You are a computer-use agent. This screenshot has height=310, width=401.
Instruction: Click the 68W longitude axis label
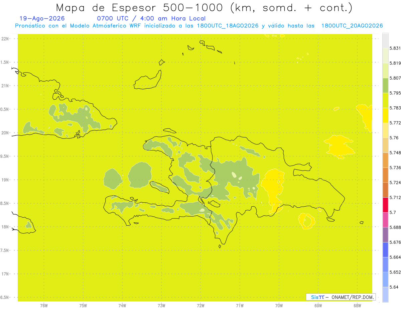[x=357, y=306]
